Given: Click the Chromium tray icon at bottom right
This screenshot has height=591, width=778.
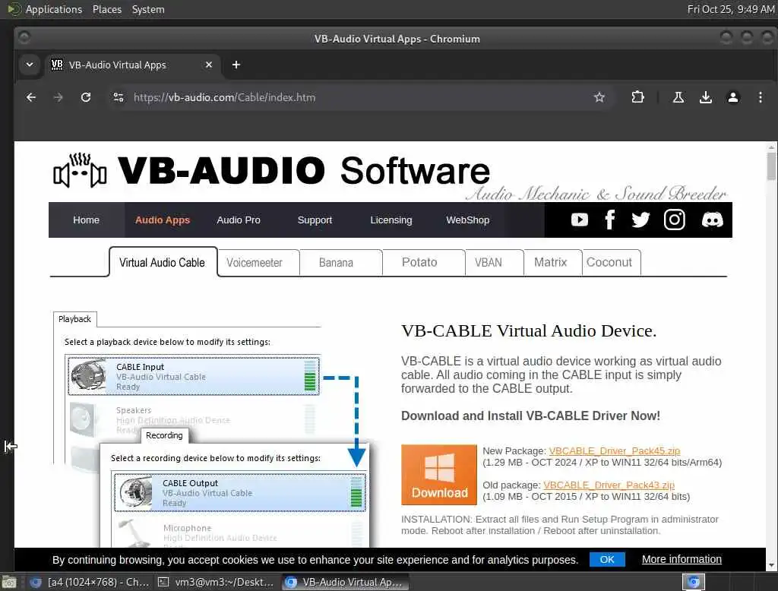Looking at the screenshot, I should (694, 582).
